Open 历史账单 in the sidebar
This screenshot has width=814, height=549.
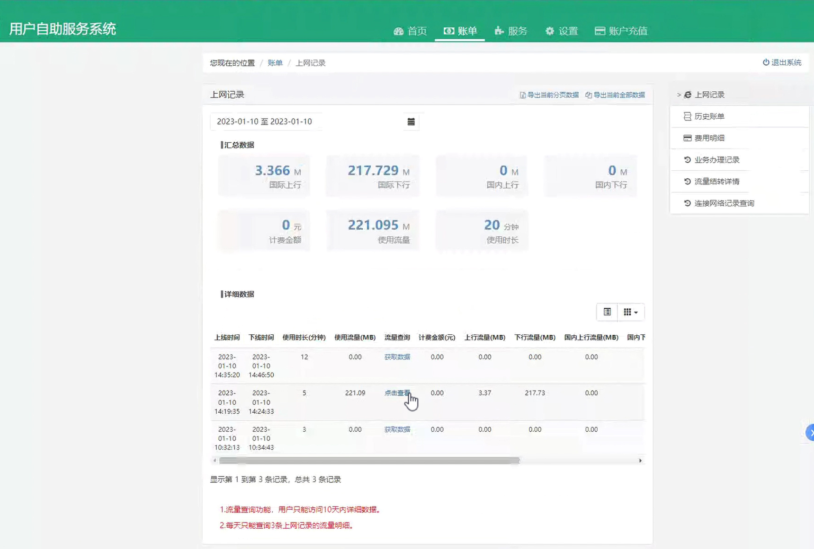(709, 116)
